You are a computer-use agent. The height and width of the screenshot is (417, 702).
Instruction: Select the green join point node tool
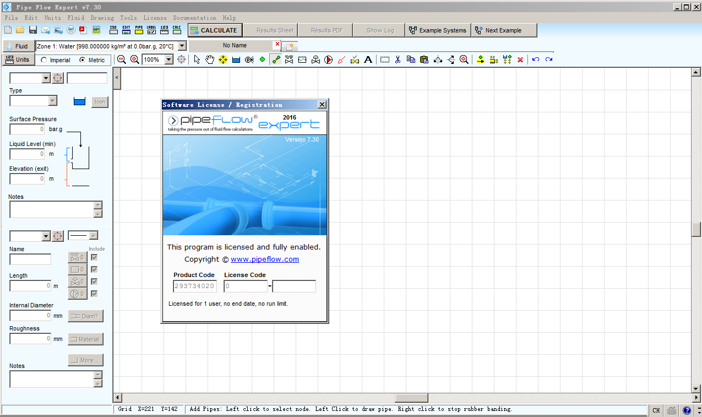coord(262,59)
